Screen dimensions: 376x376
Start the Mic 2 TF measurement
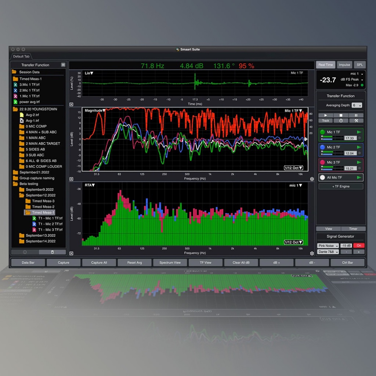point(359,147)
